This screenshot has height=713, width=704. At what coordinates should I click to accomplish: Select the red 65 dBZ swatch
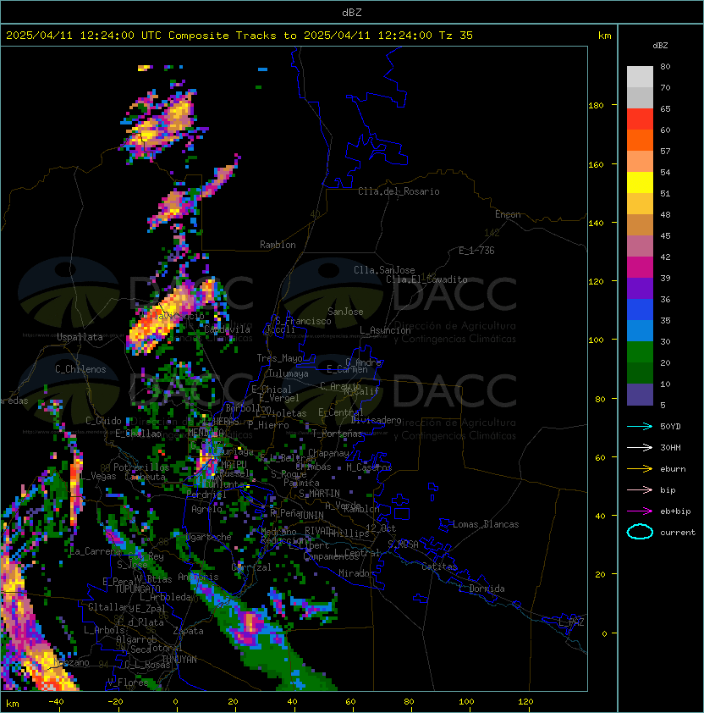coord(640,119)
